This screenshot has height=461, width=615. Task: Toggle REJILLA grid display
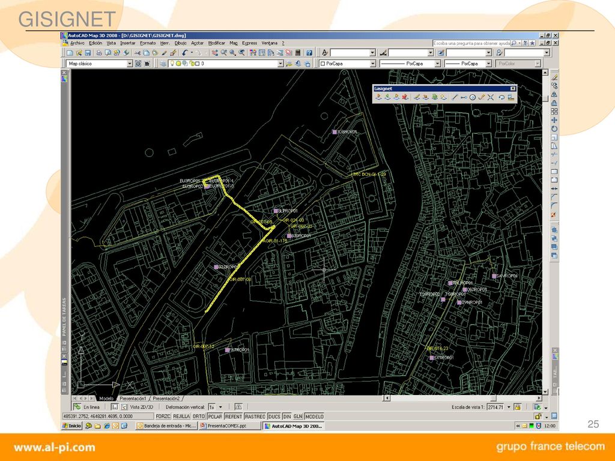[181, 417]
